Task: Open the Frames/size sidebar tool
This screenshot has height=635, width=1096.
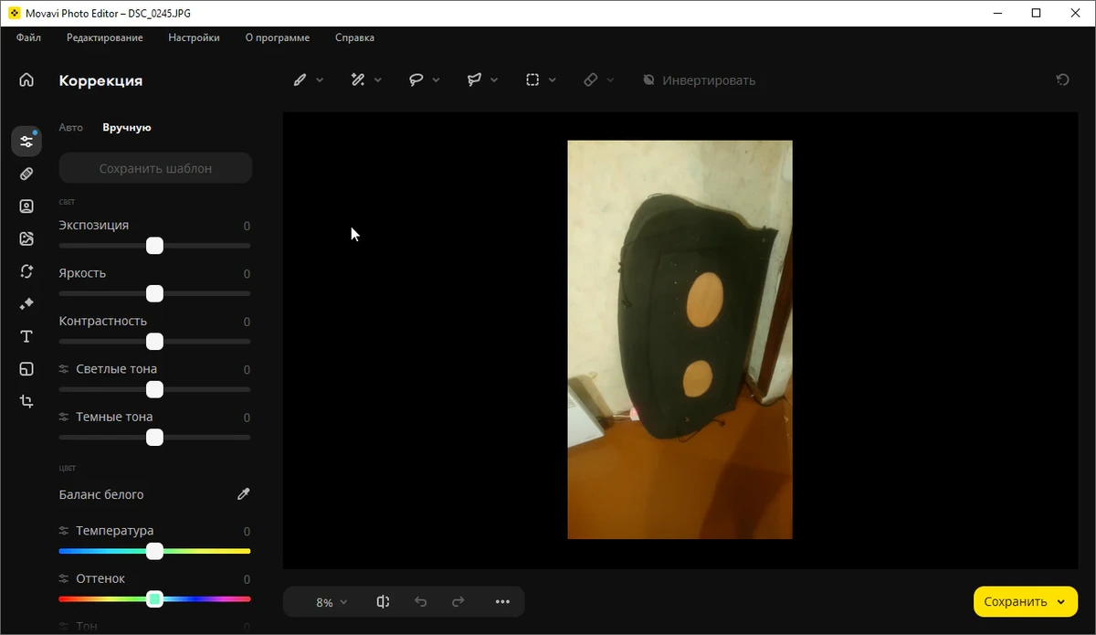Action: coord(26,369)
